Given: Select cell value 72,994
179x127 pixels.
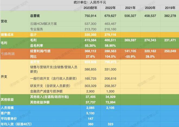Looking at the screenshot, I should coord(110,102).
